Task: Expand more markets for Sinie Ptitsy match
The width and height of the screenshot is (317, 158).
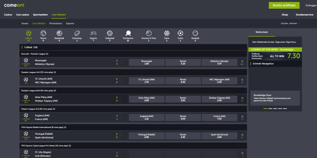Action: (243, 101)
